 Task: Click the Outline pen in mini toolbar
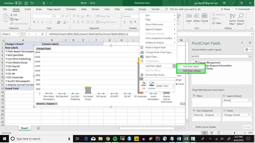(151, 84)
